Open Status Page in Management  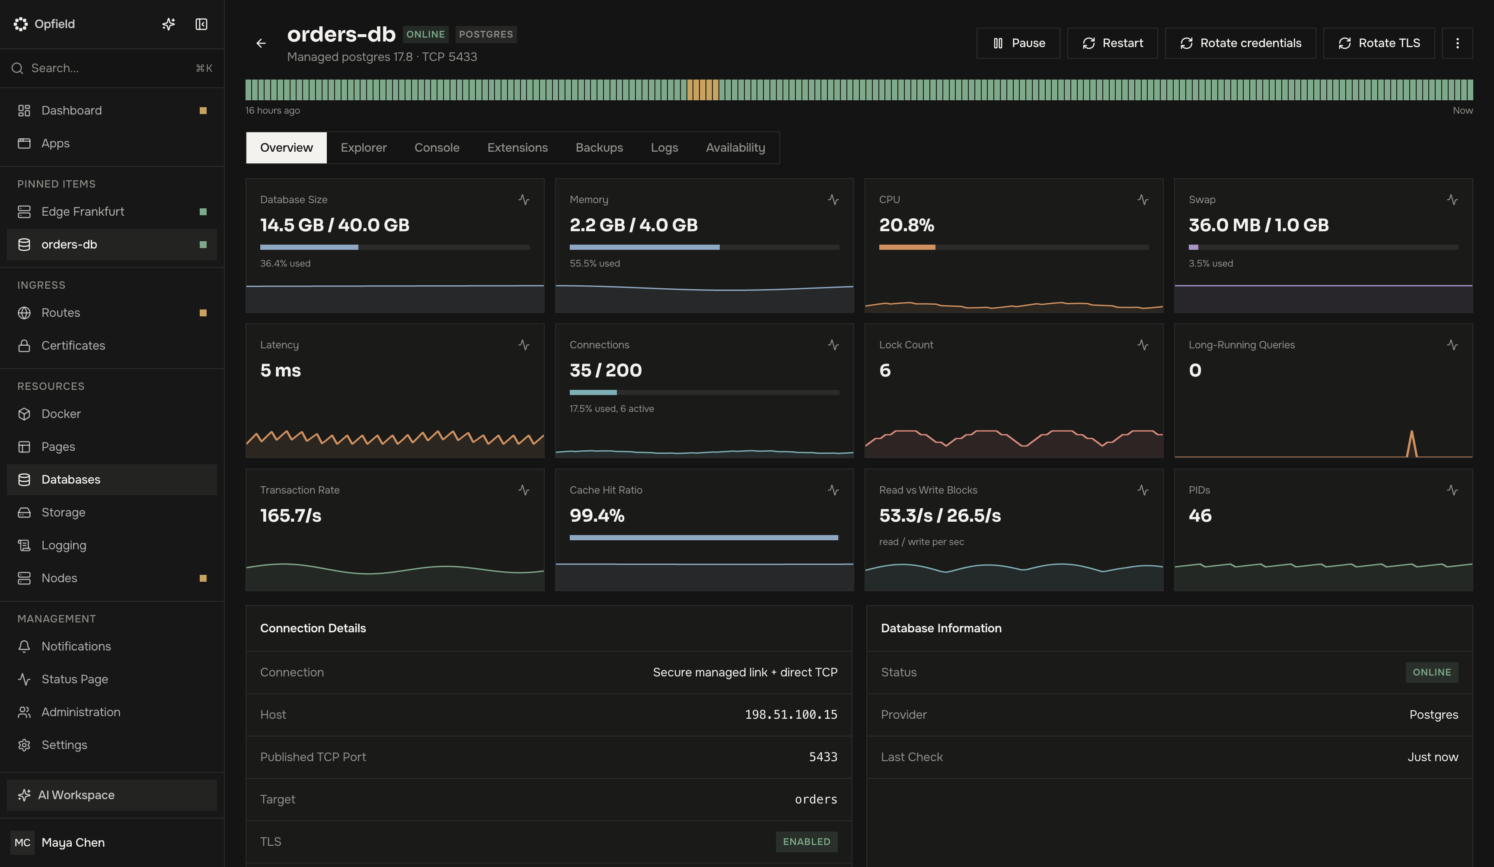[112, 679]
